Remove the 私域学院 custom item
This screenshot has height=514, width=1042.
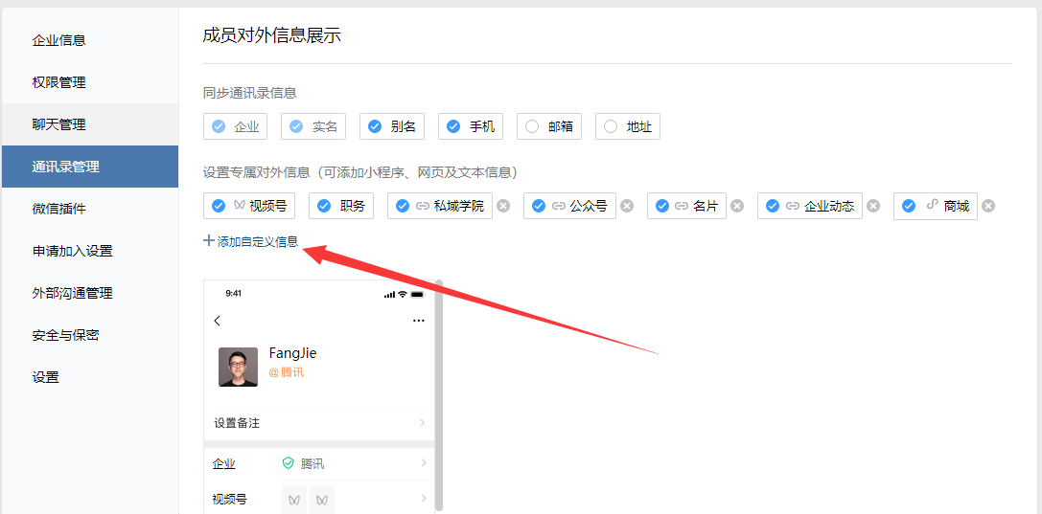click(x=503, y=206)
